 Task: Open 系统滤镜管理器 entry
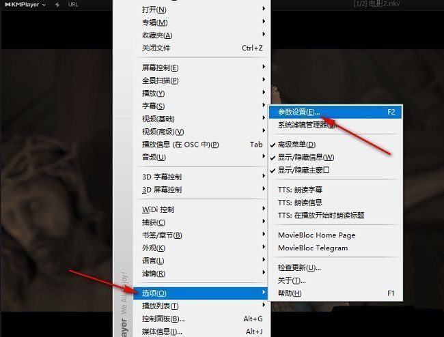tap(335, 125)
